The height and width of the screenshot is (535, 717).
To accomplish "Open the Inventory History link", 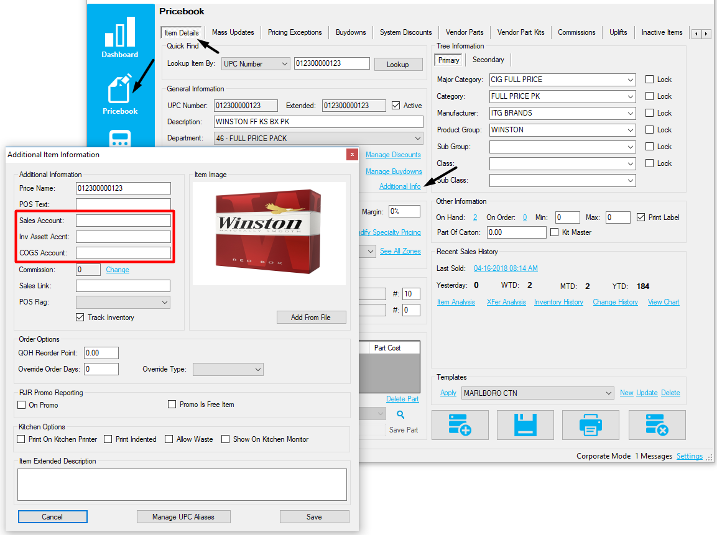I will pos(558,302).
